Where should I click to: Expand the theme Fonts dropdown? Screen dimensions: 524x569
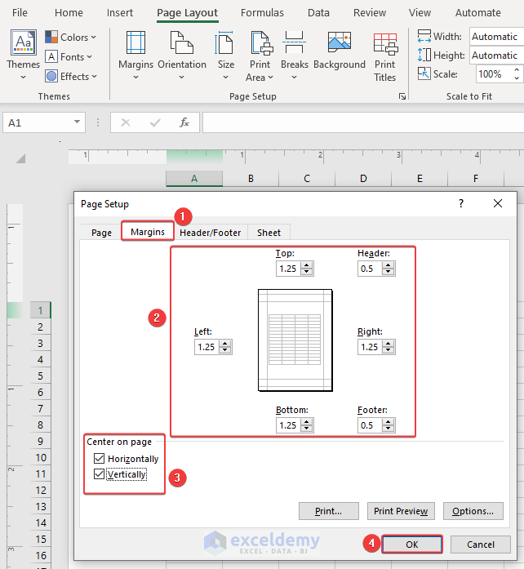(x=69, y=57)
